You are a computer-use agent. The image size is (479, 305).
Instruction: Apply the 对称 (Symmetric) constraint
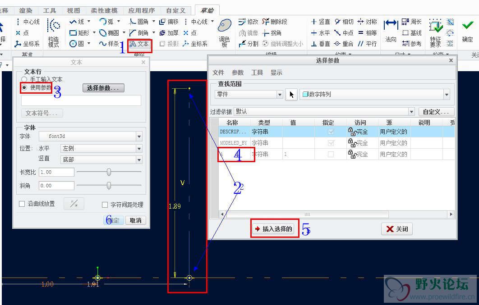point(367,22)
